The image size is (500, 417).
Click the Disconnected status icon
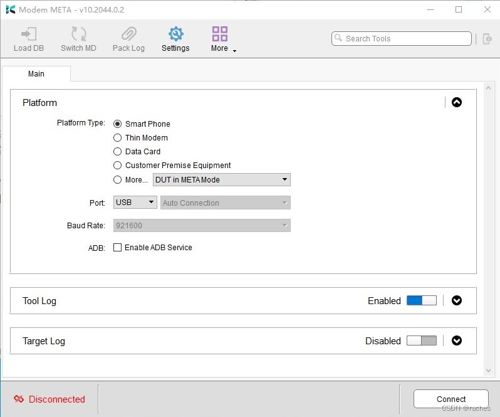[19, 399]
